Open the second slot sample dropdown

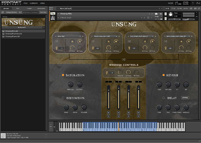click(105, 36)
